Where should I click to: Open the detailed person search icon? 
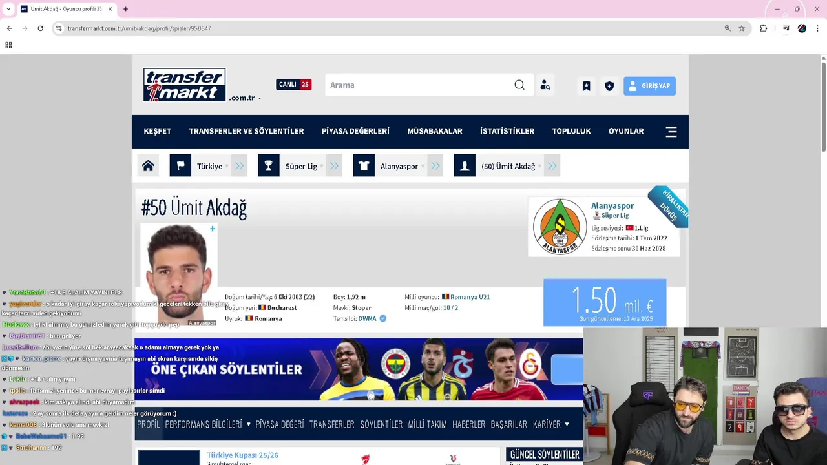[x=545, y=85]
